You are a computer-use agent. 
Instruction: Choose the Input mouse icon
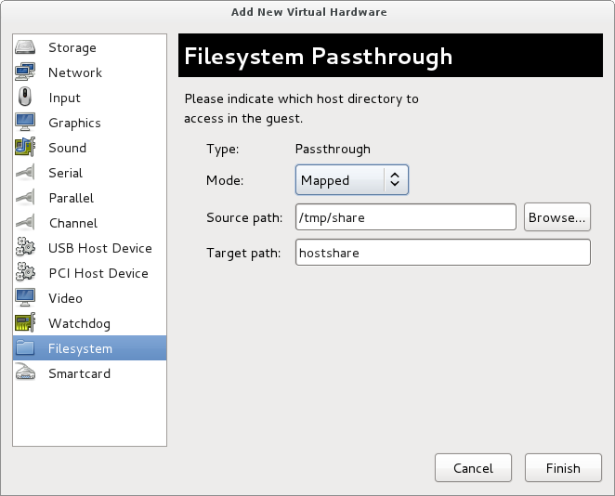pos(25,98)
